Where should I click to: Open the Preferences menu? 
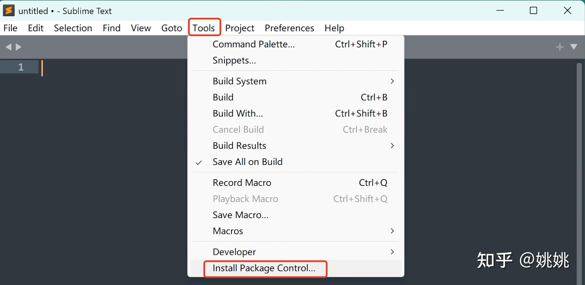click(289, 28)
